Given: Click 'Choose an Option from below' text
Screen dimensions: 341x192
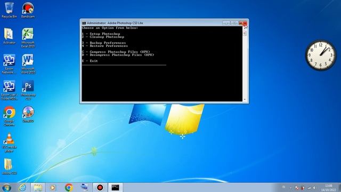Looking at the screenshot, I should [110, 28].
